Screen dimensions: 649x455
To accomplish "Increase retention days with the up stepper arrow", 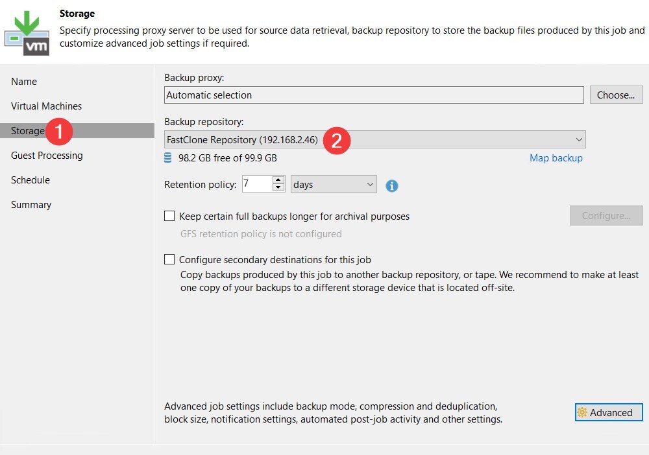I will click(279, 180).
